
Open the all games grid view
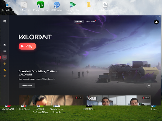[5, 51]
